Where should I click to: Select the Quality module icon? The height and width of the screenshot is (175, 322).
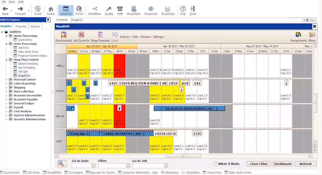click(x=109, y=9)
